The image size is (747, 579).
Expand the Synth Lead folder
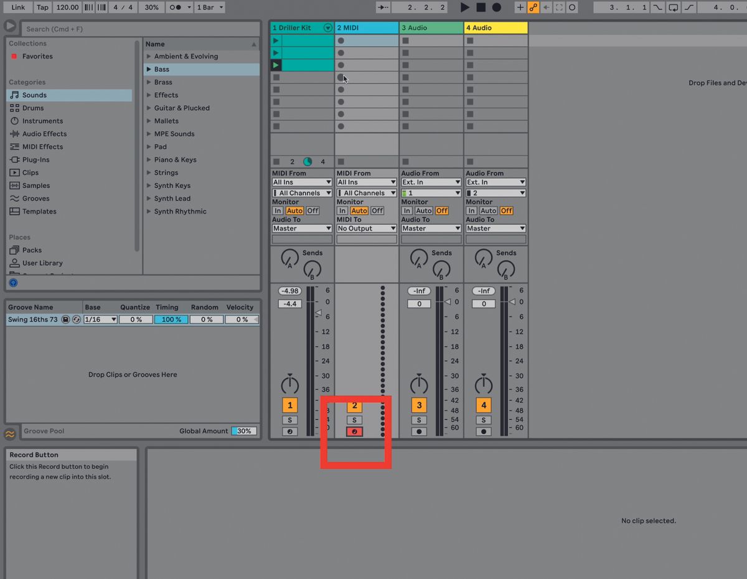click(x=149, y=199)
